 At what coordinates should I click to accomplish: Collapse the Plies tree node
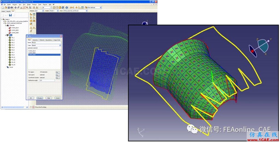6,35
